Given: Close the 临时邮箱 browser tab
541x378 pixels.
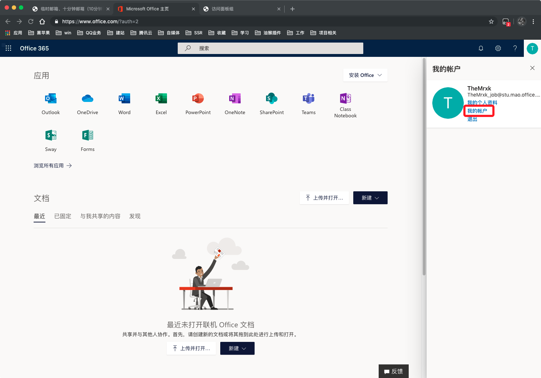Looking at the screenshot, I should tap(108, 9).
